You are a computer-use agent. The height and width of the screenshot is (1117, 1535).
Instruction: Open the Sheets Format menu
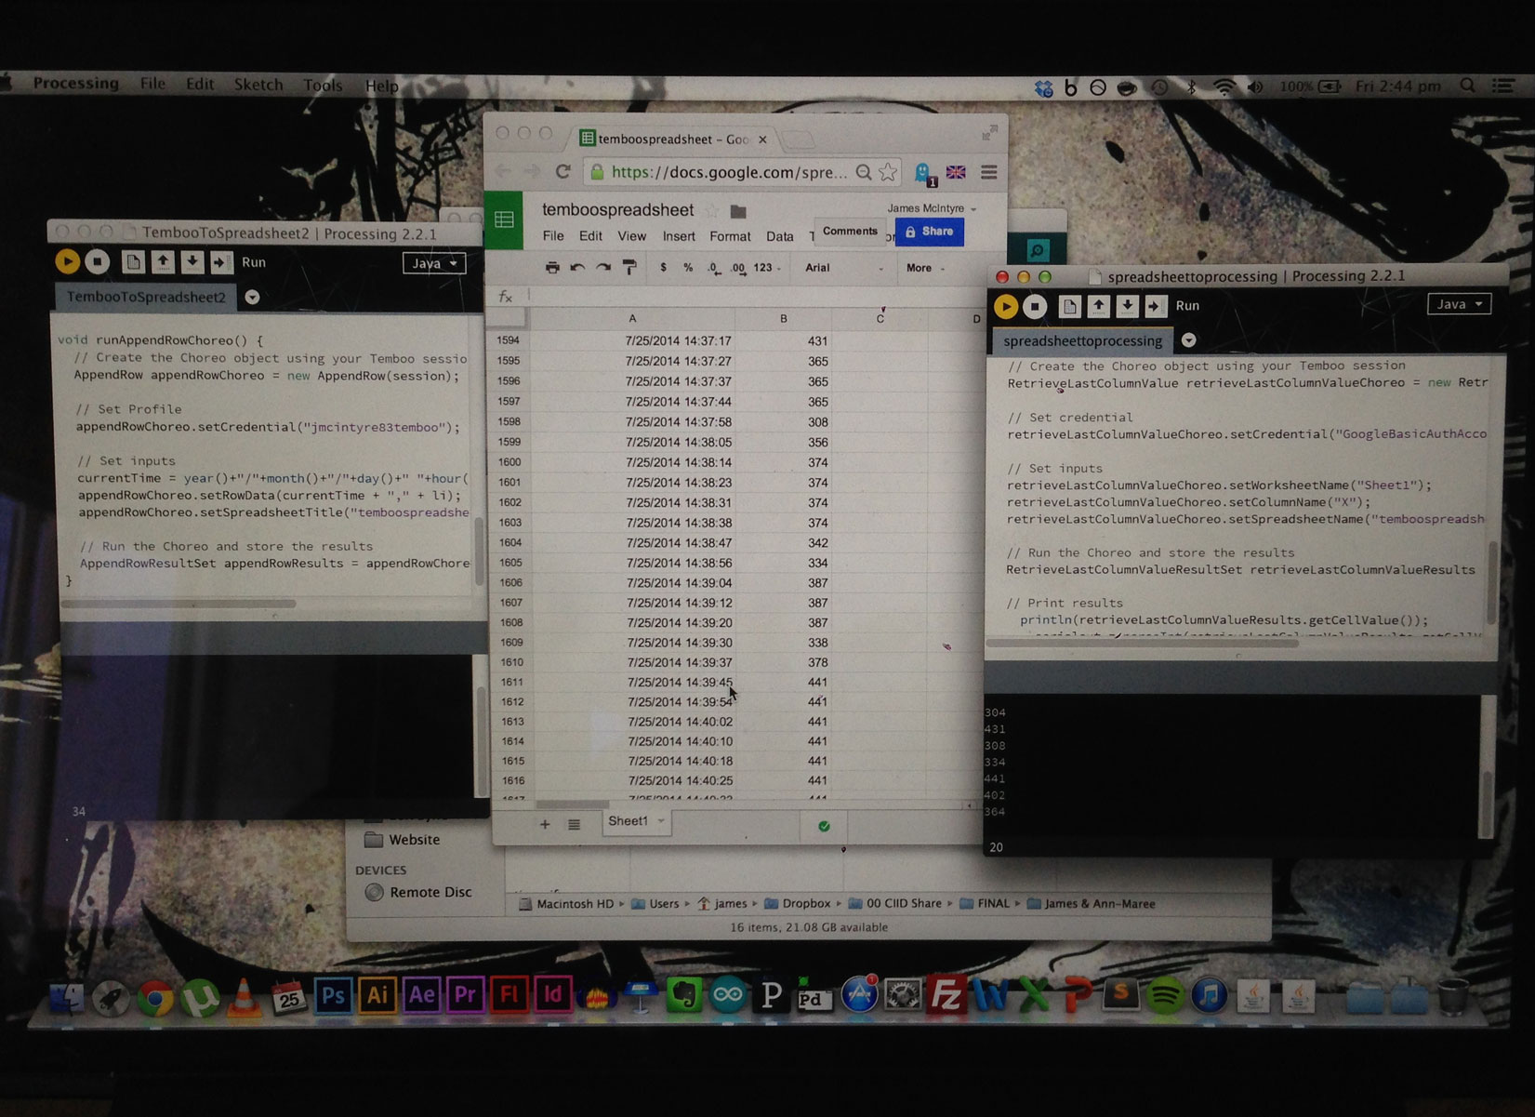pyautogui.click(x=730, y=236)
